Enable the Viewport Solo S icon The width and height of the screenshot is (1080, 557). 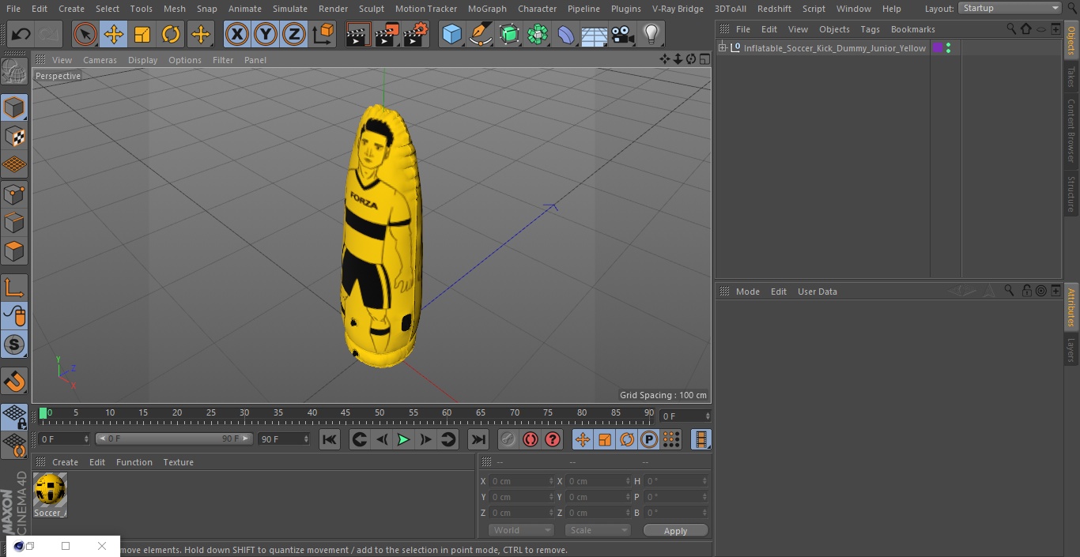(14, 344)
